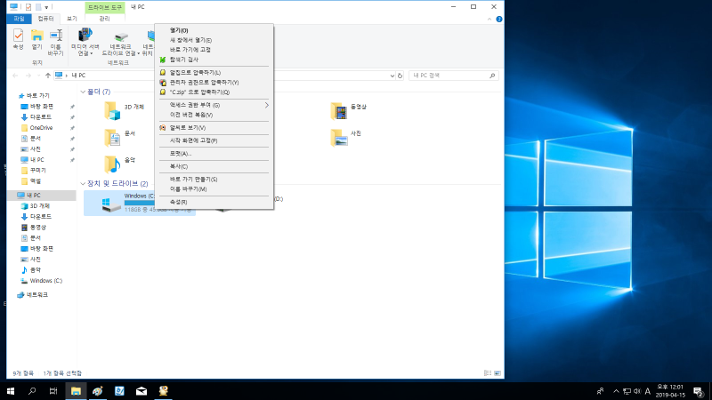
Task: Click the back navigation arrow
Action: [x=15, y=76]
